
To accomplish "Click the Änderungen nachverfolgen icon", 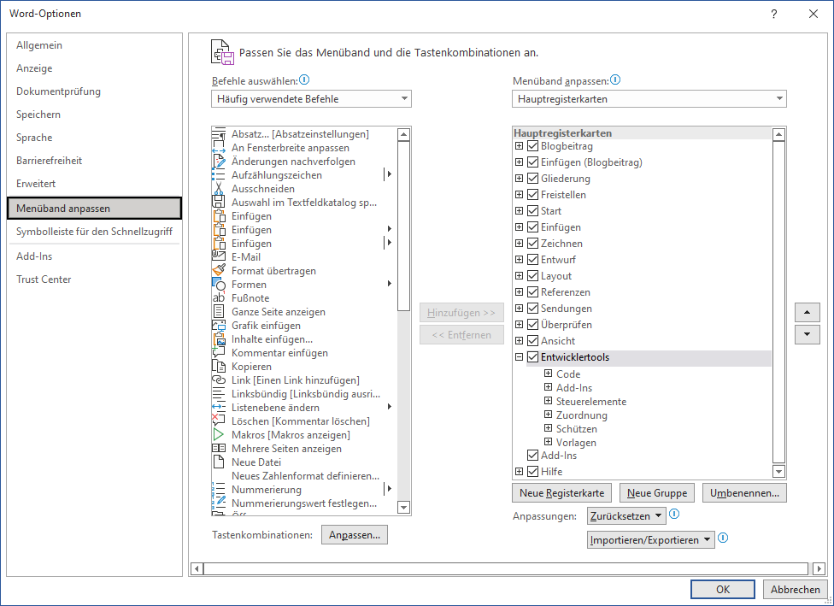I will coord(219,162).
